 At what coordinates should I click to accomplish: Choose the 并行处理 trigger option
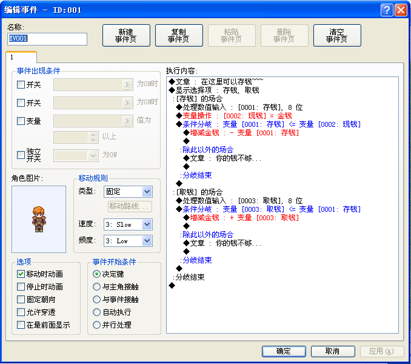tap(96, 325)
